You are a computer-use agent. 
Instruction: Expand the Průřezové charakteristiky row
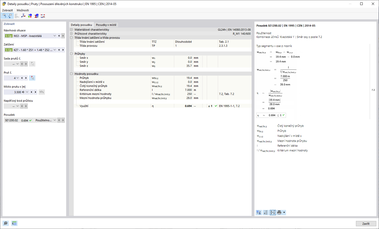71,34
